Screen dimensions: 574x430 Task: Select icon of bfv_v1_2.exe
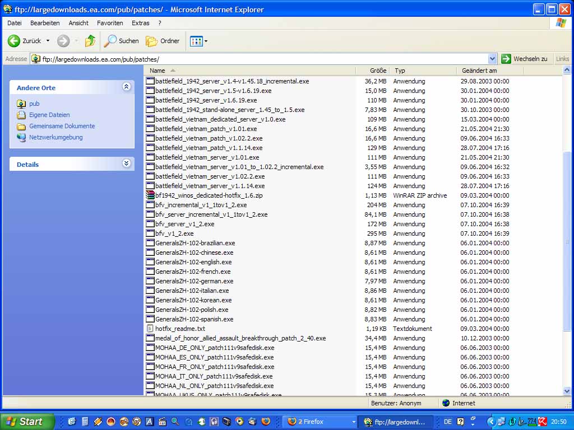coord(150,233)
